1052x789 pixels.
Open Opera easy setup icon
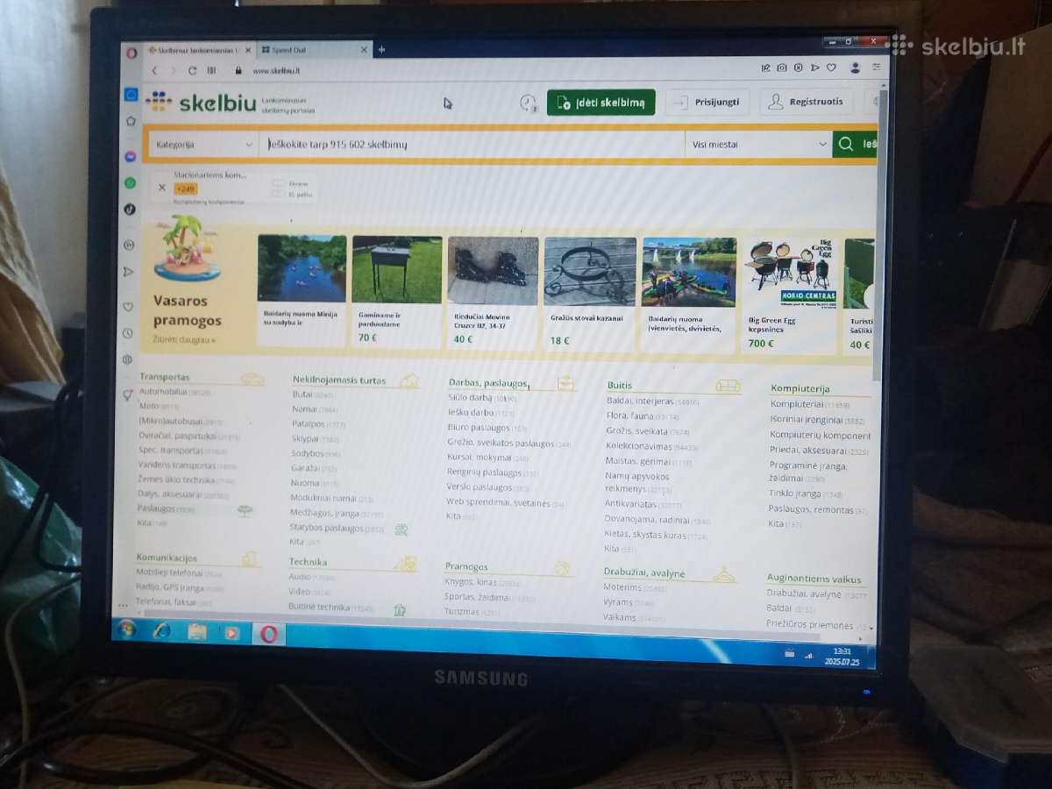click(876, 68)
